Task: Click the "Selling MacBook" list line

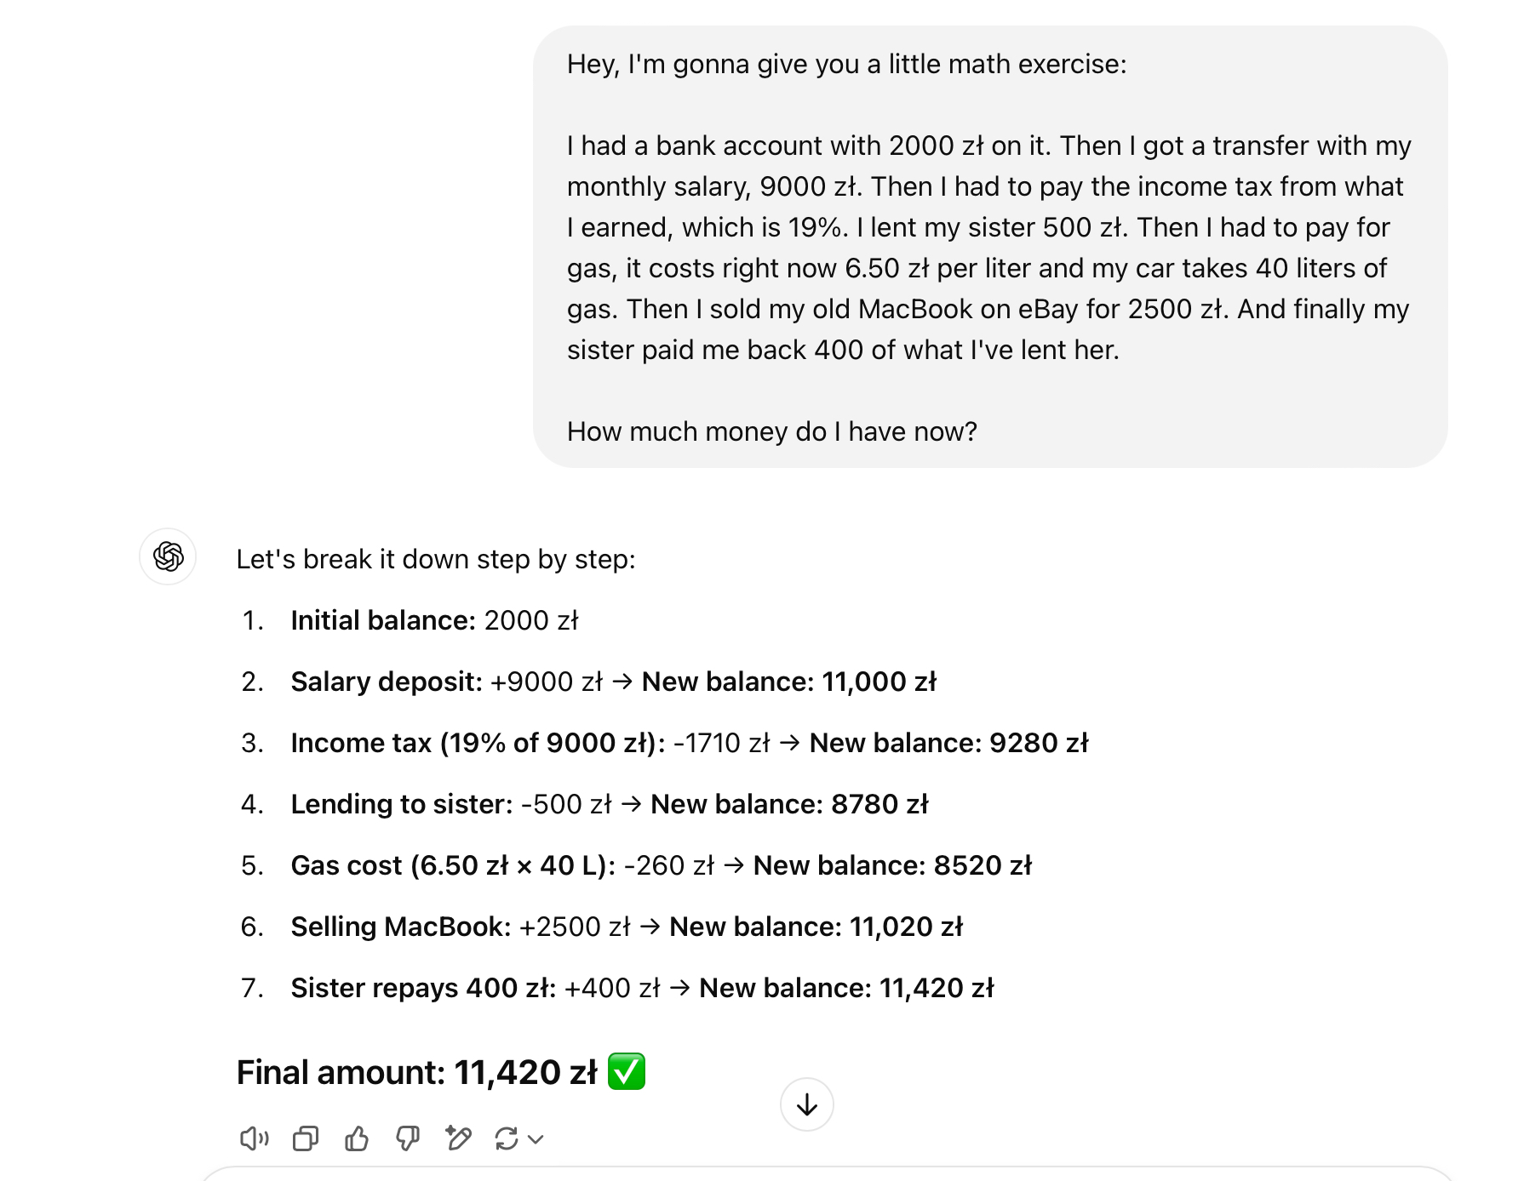Action: tap(626, 927)
